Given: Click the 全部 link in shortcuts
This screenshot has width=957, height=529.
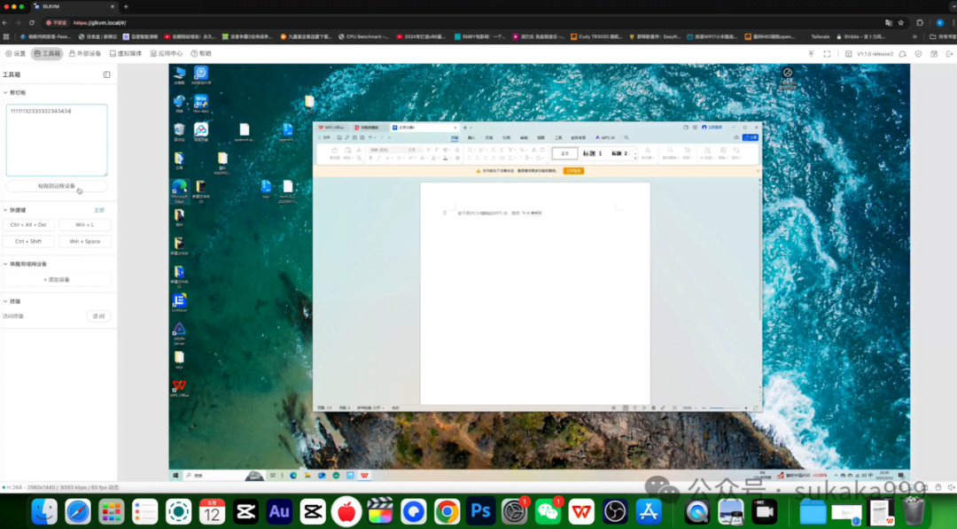Looking at the screenshot, I should tap(99, 210).
